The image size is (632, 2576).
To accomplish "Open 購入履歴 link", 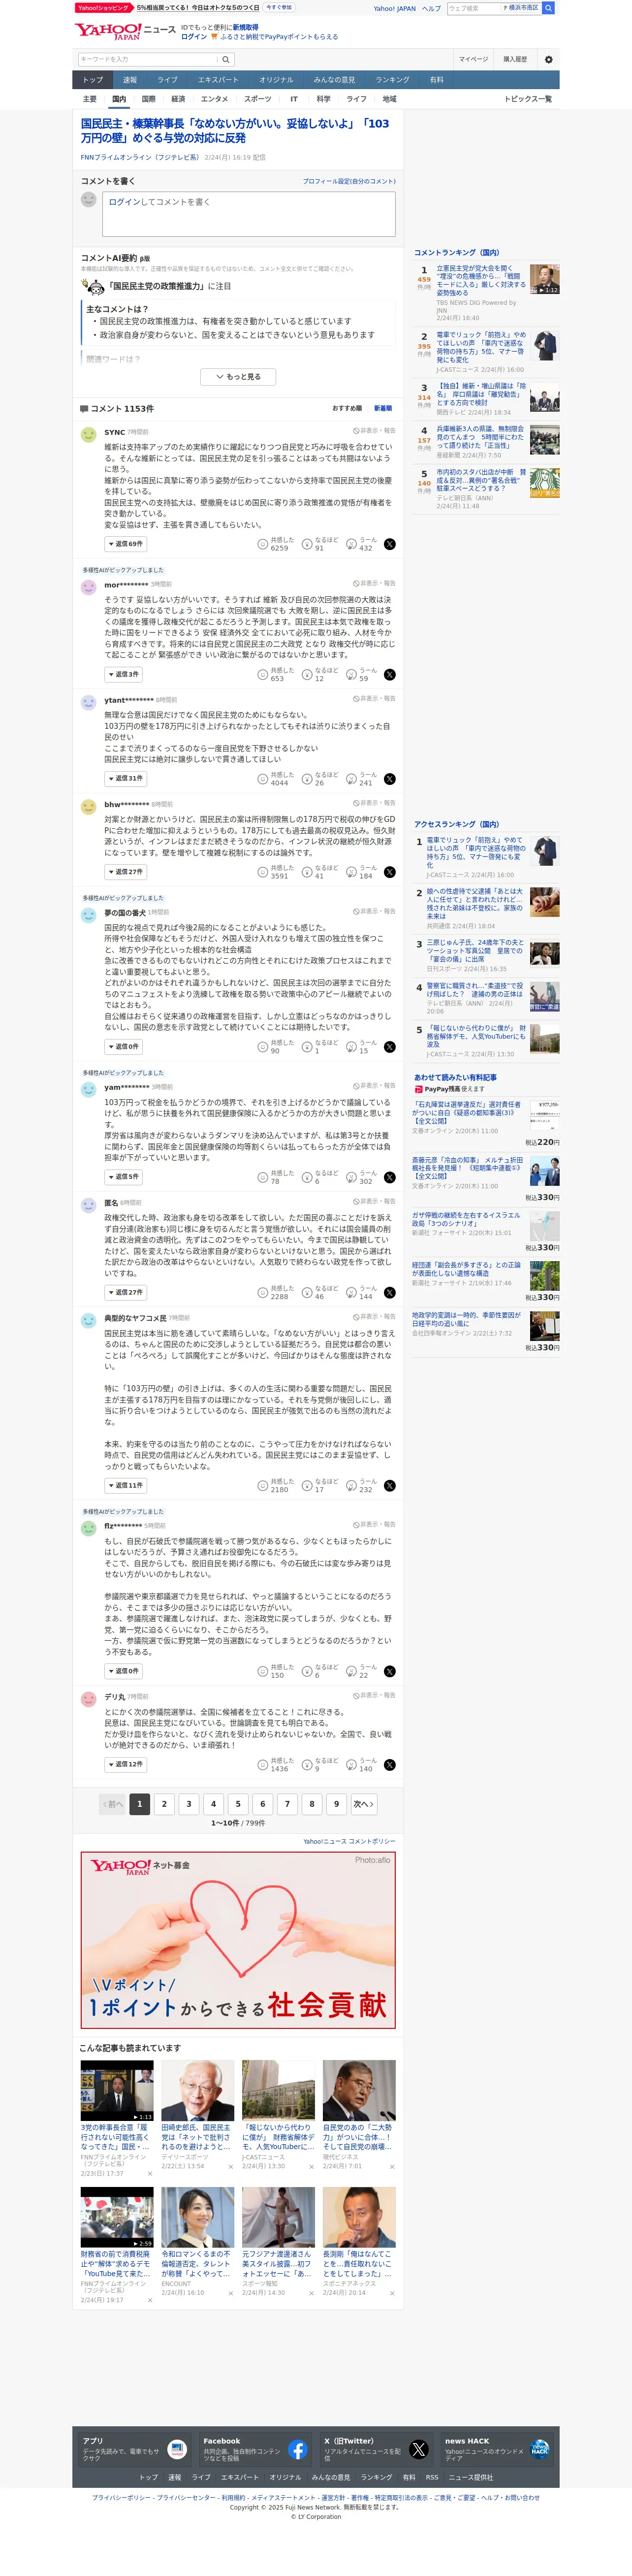I will click(x=515, y=59).
